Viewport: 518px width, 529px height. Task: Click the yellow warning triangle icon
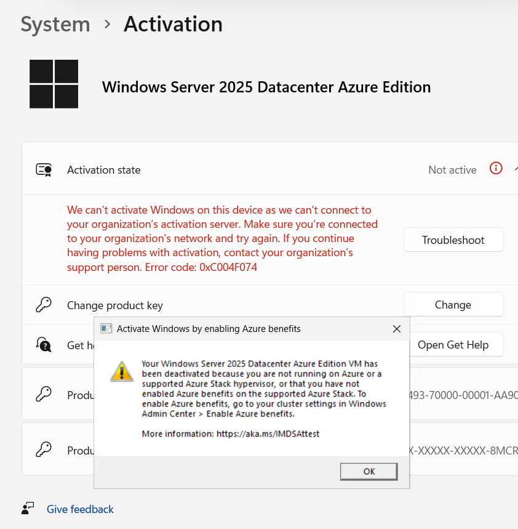point(122,371)
